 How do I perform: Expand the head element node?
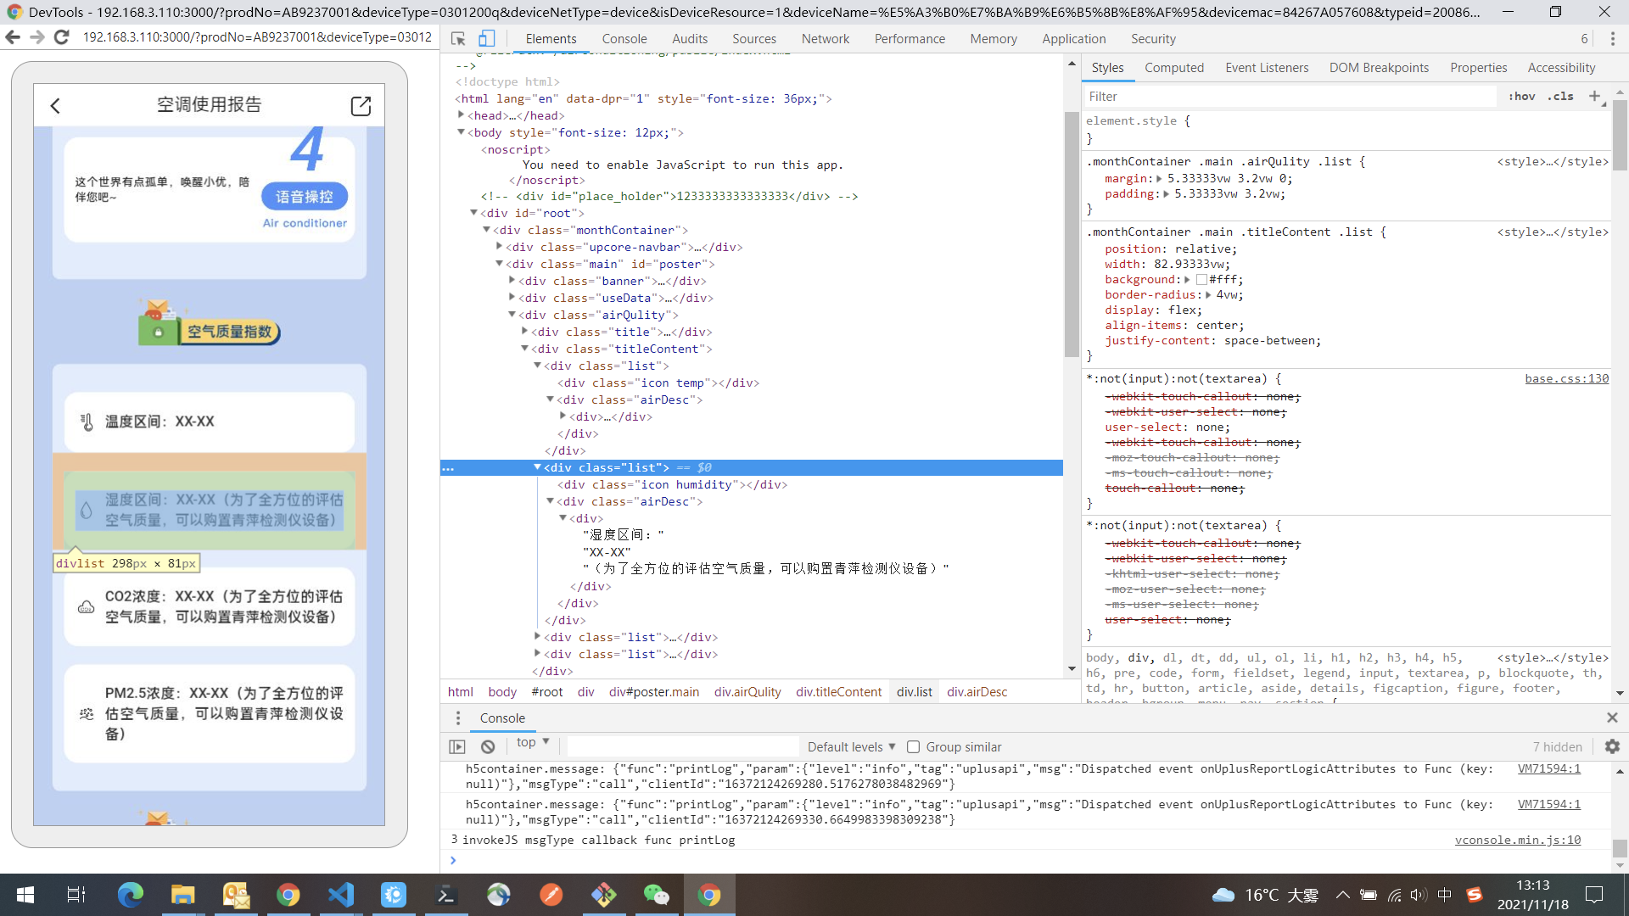(x=461, y=115)
